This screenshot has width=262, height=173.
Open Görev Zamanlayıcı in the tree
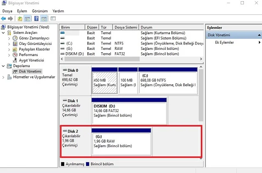34,38
